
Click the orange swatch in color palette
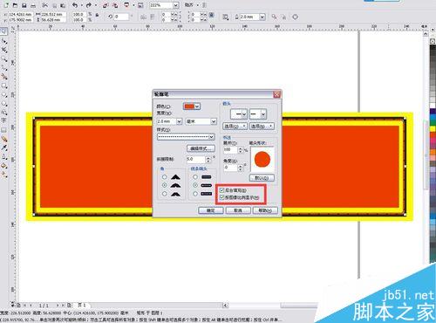pyautogui.click(x=433, y=152)
